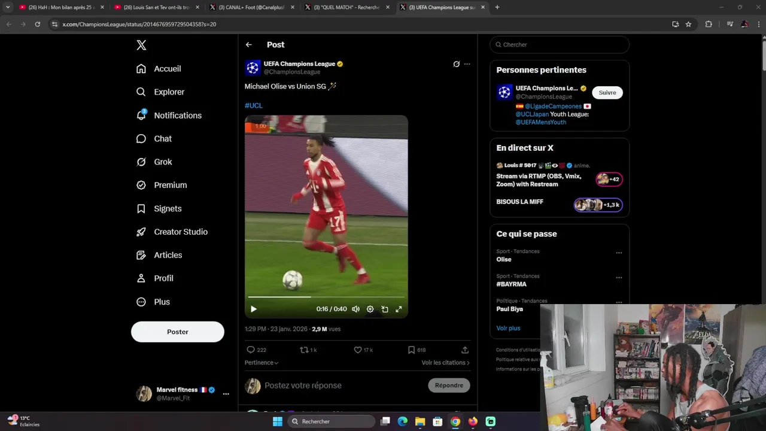766x431 pixels.
Task: Open Articles section
Action: [x=159, y=255]
